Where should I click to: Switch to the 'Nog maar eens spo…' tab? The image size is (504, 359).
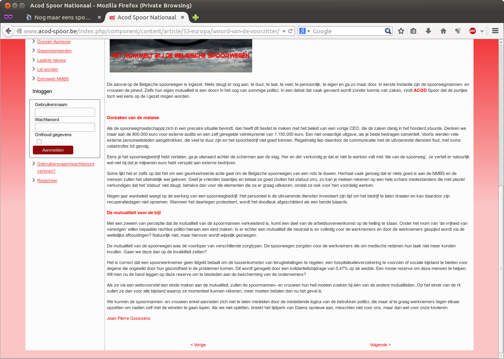click(63, 17)
